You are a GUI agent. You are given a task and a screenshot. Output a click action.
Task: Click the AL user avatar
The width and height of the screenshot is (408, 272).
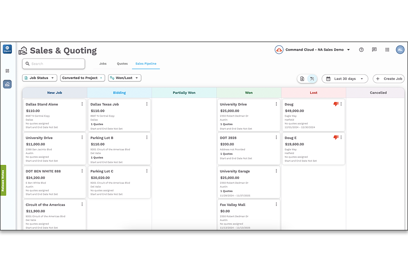point(400,50)
